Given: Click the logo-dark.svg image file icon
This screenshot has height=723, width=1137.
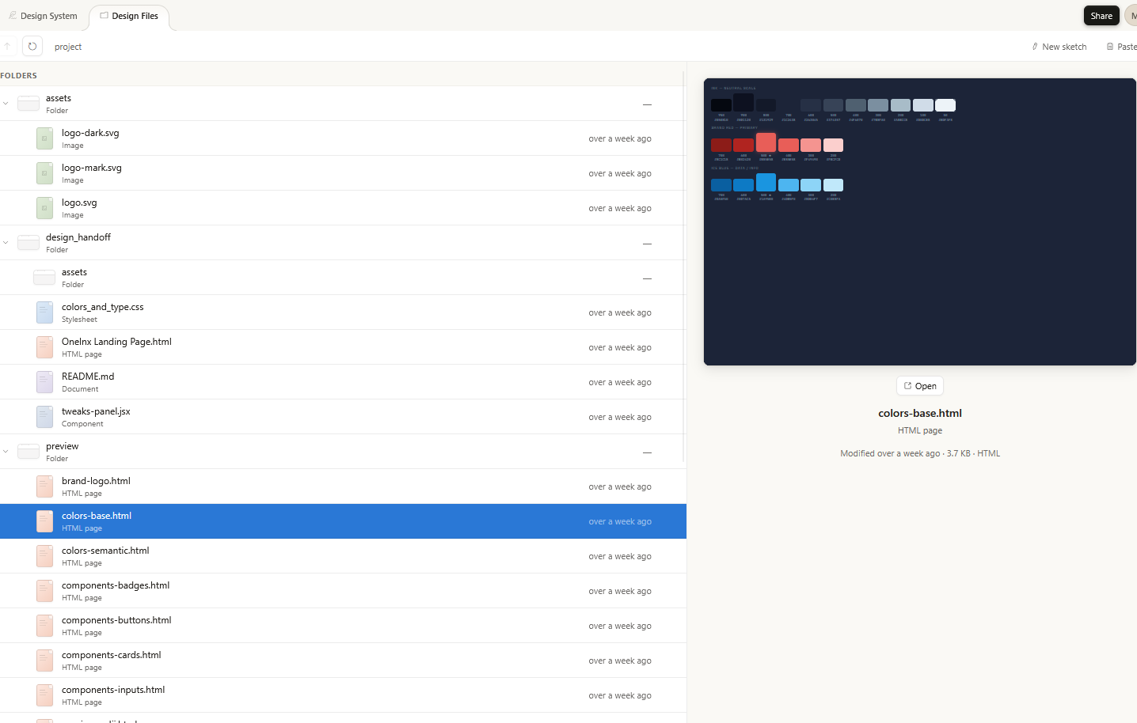Looking at the screenshot, I should coord(44,138).
